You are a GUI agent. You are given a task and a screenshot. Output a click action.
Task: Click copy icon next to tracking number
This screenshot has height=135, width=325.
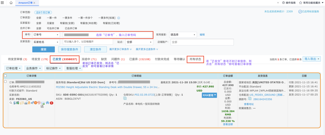tap(250, 99)
